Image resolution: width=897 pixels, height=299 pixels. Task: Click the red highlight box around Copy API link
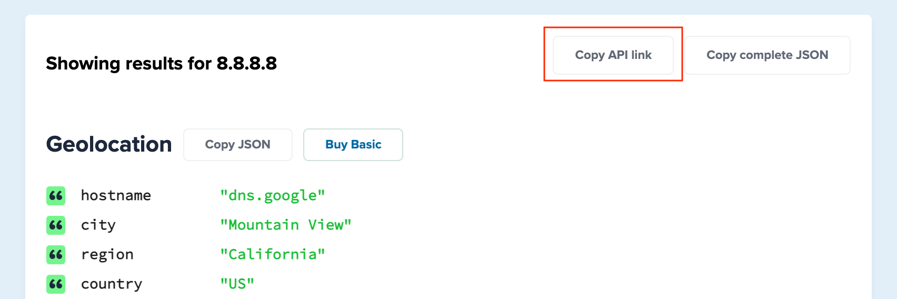pos(613,54)
